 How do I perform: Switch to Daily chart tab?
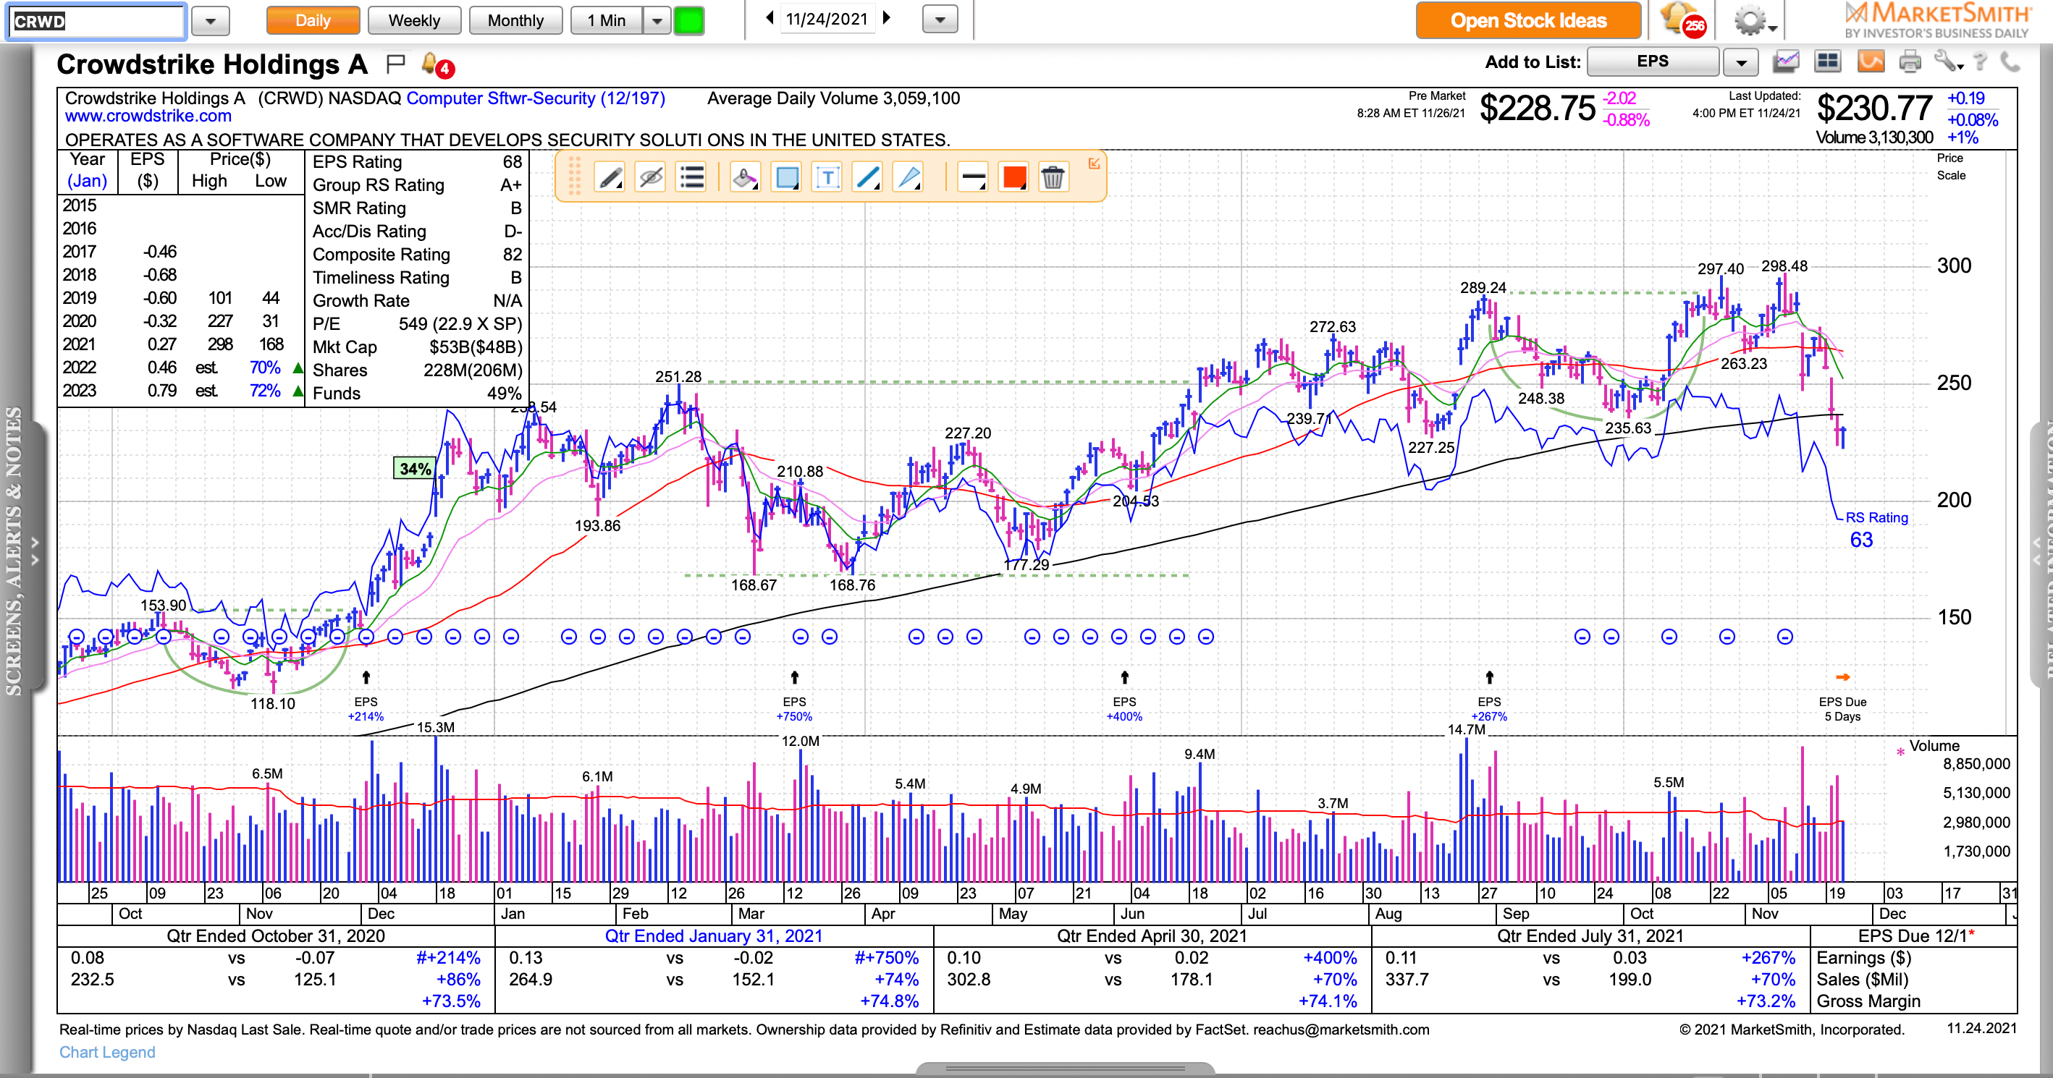click(x=313, y=21)
